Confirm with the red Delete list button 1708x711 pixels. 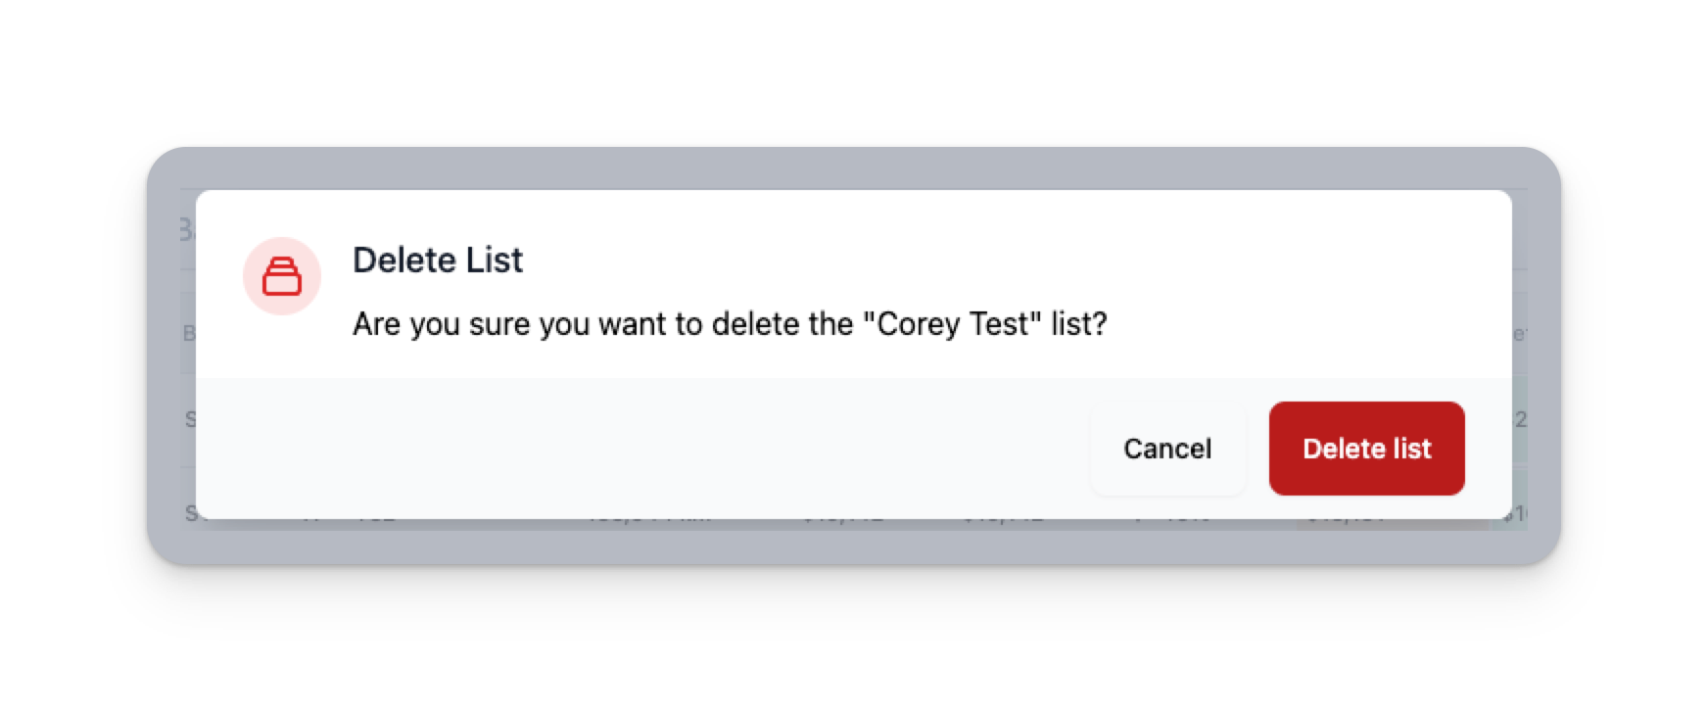(x=1366, y=449)
